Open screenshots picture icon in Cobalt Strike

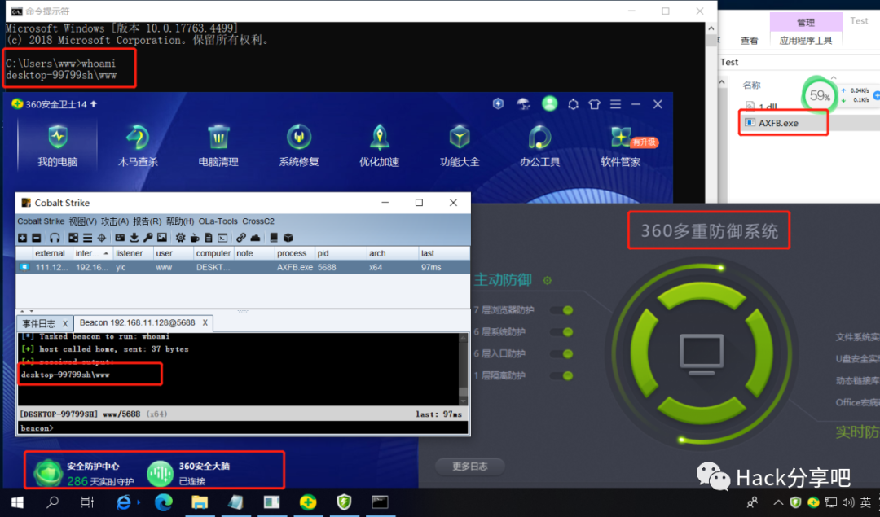pos(162,238)
